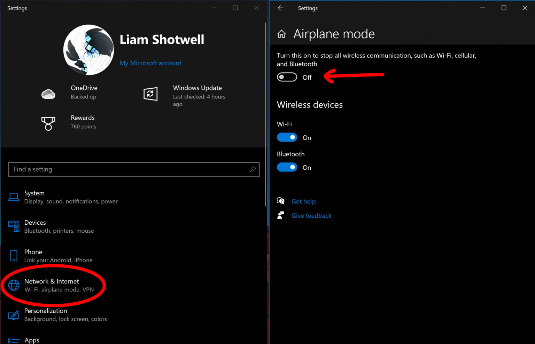Open the OneDrive cloud icon
The height and width of the screenshot is (344, 535).
coord(48,93)
